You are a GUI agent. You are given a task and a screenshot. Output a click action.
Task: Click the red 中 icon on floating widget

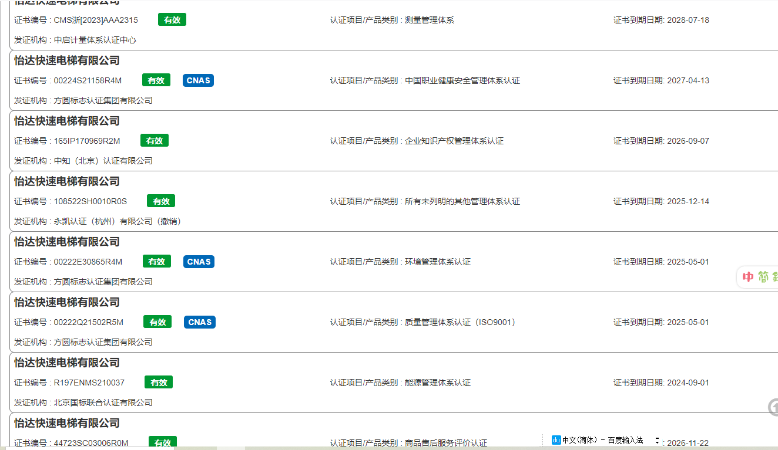[x=748, y=278]
